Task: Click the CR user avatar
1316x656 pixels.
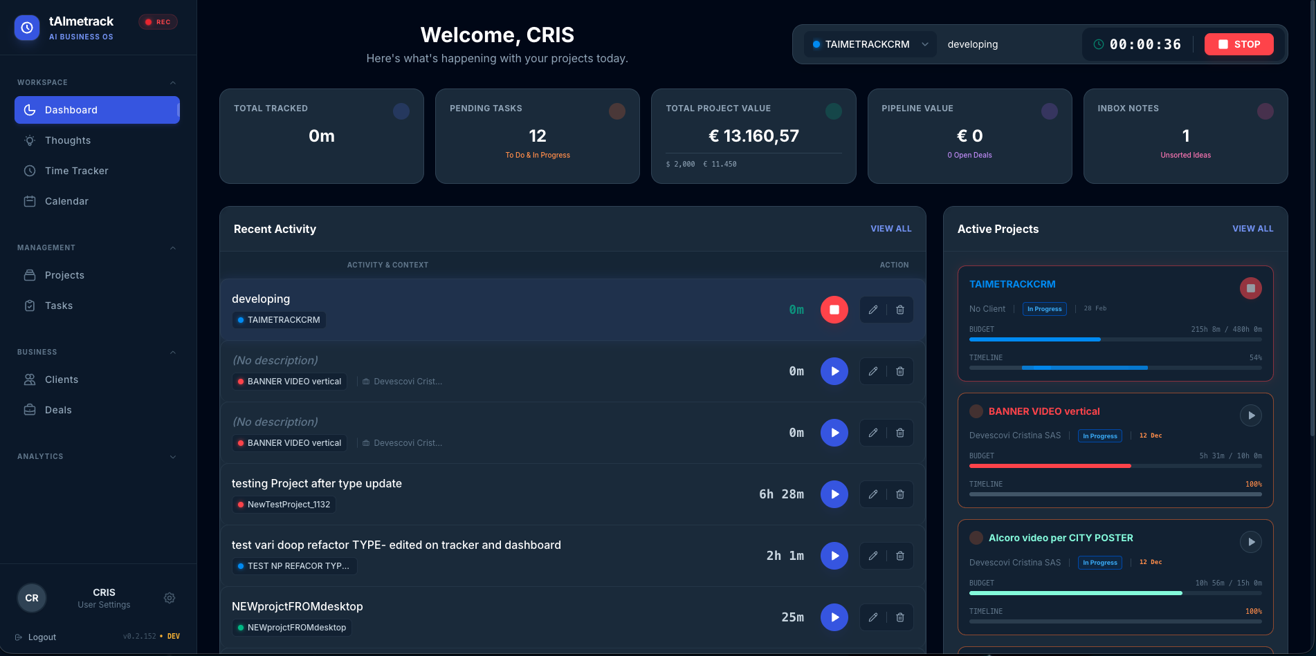Action: pyautogui.click(x=32, y=598)
